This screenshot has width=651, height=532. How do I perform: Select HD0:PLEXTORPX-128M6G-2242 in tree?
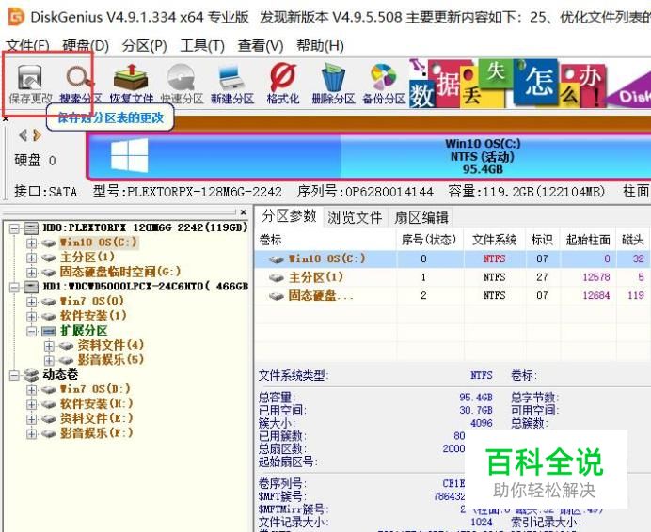click(x=145, y=227)
